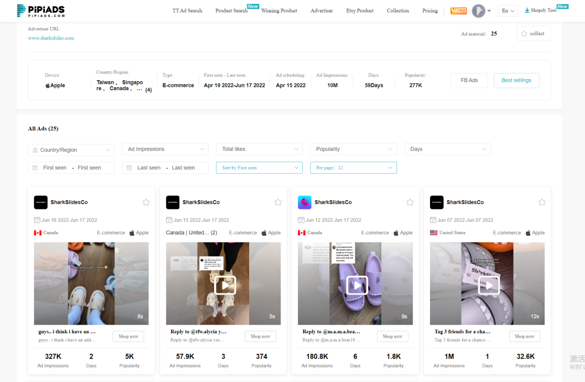Open the Days filter dropdown

(447, 149)
